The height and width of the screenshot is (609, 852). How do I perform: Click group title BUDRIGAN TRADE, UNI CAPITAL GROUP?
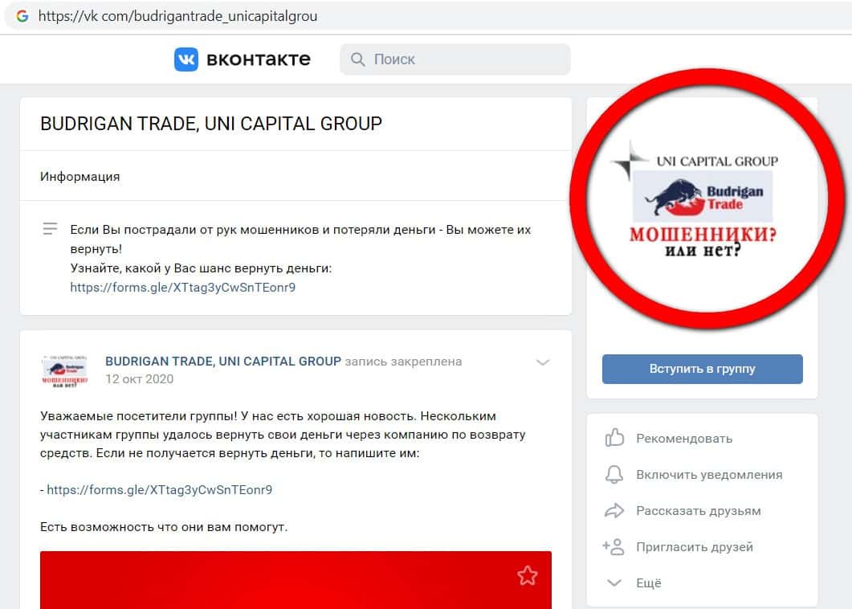tap(211, 124)
